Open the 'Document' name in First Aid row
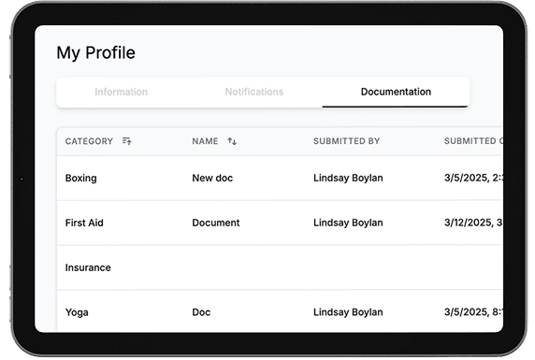 tap(216, 223)
